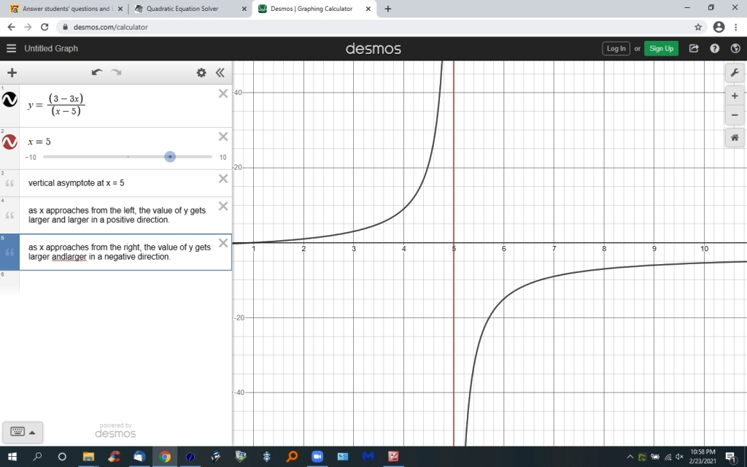Delete the y = (3-3x)/(x-5) expression

[x=223, y=94]
